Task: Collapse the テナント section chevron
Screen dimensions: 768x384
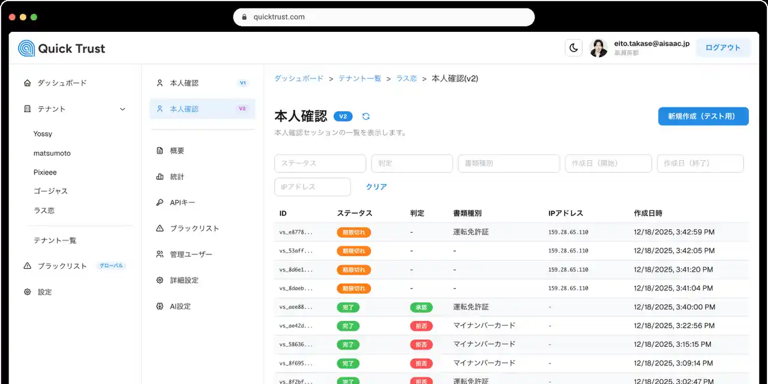Action: (122, 109)
